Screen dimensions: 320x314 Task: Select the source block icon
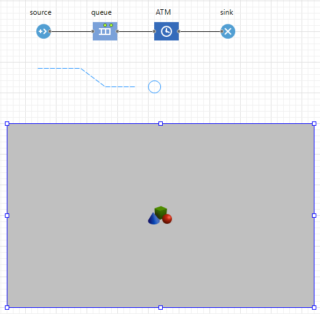(44, 31)
